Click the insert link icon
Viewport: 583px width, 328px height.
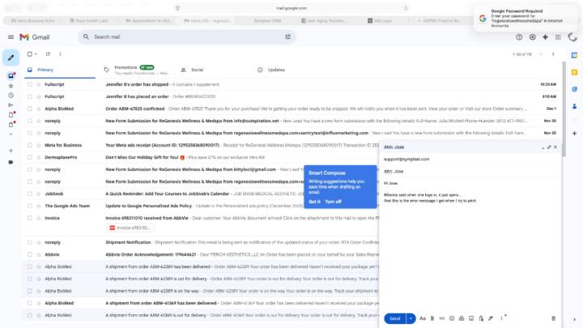click(442, 318)
